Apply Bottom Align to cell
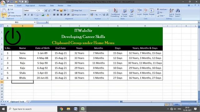 61,10
